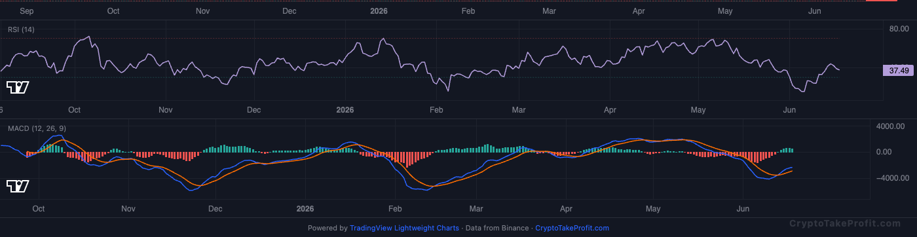Image resolution: width=917 pixels, height=237 pixels.
Task: Click May on the RSI pane time axis
Action: 699,110
